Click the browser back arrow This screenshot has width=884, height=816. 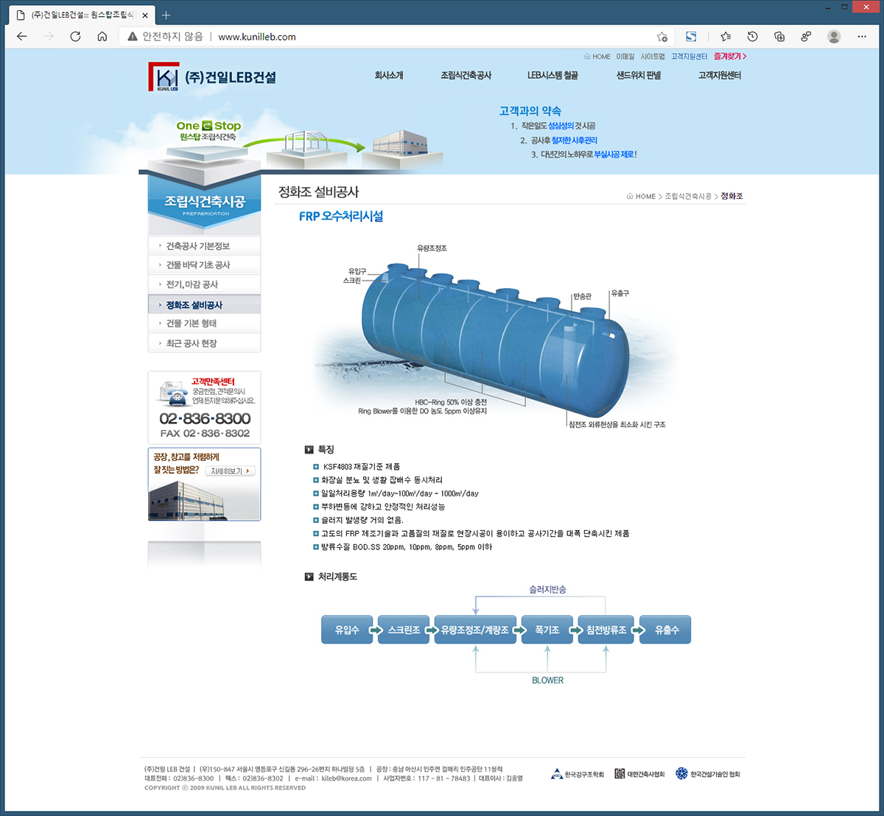click(22, 37)
